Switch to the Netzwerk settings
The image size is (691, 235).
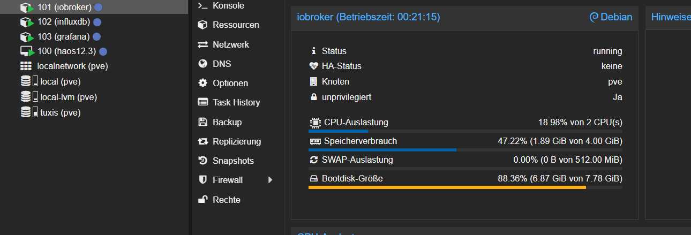(230, 44)
